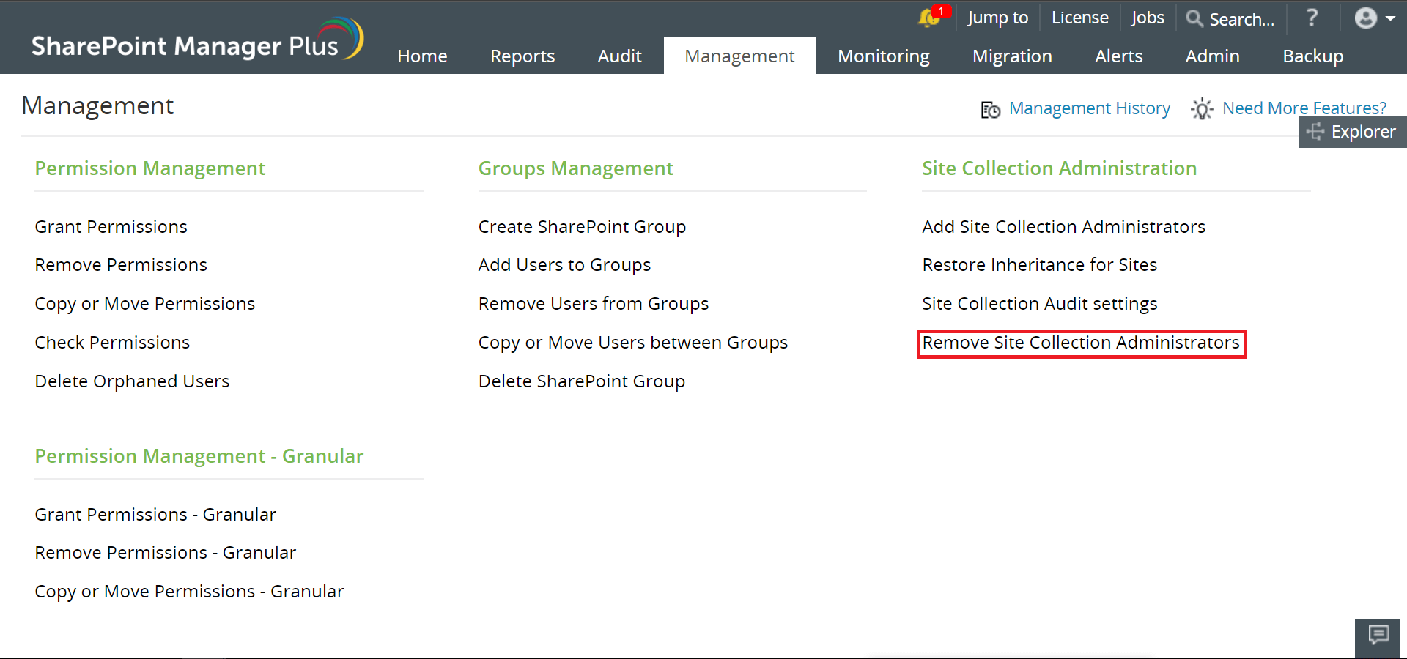Click the lightbulb beside Need More Features

point(1201,109)
